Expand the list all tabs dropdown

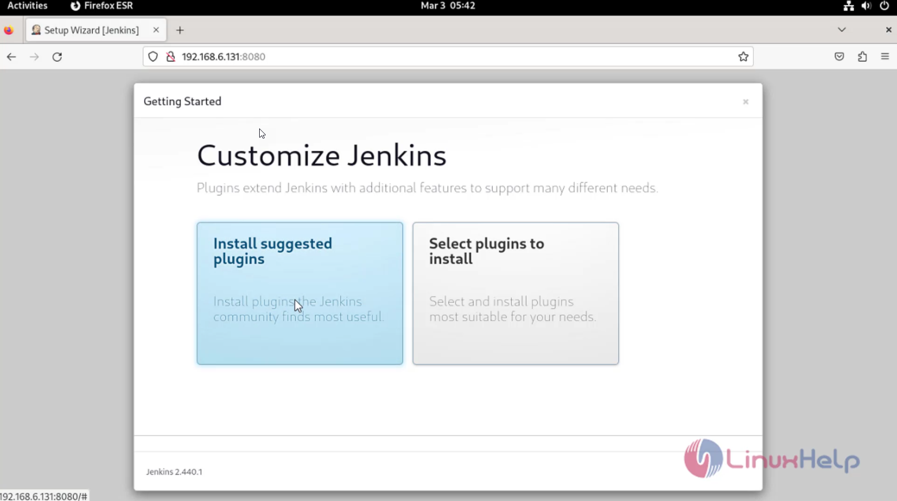click(x=842, y=30)
